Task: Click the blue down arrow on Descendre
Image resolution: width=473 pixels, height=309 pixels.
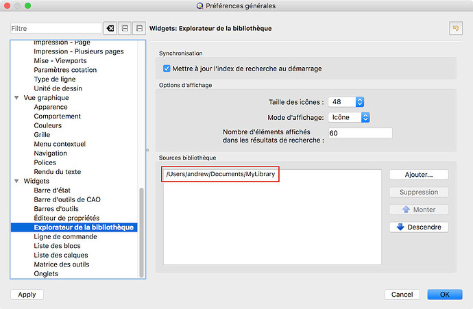Action: click(x=400, y=227)
